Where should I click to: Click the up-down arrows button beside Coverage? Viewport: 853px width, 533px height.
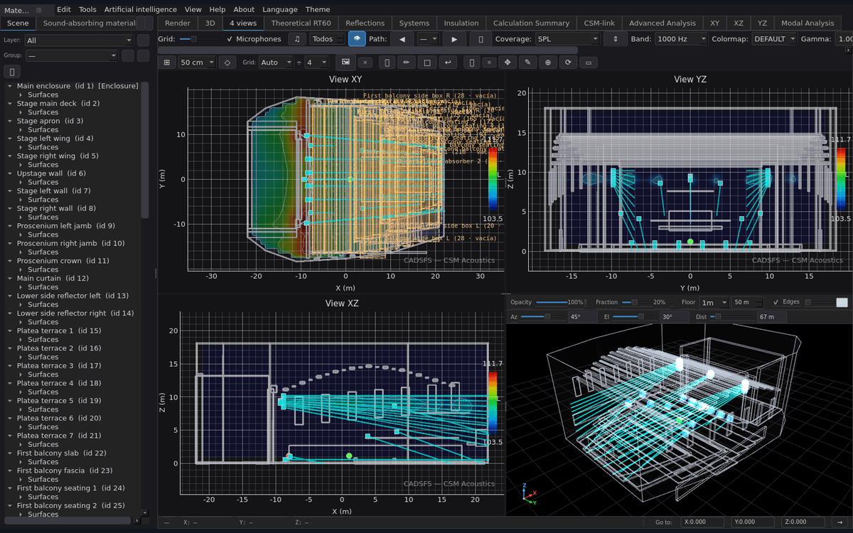[616, 38]
